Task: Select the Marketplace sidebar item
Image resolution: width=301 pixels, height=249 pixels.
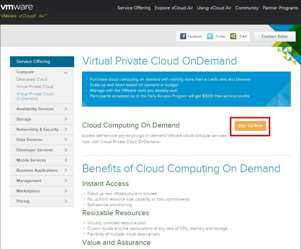Action: [42, 191]
